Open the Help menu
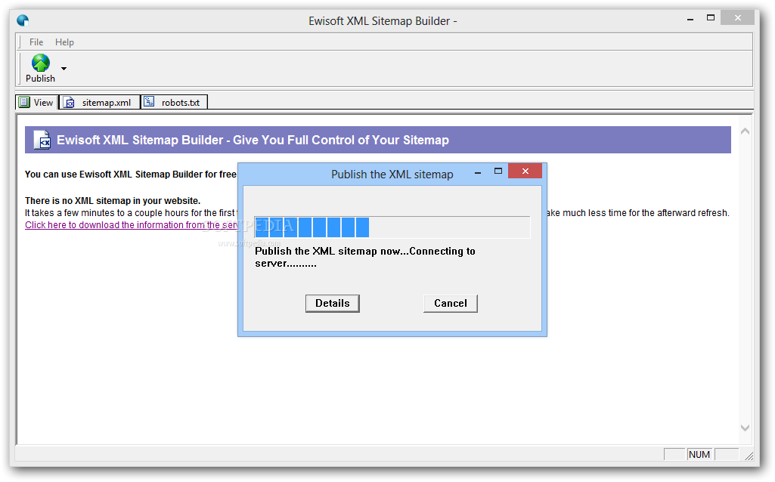775x482 pixels. [x=64, y=42]
